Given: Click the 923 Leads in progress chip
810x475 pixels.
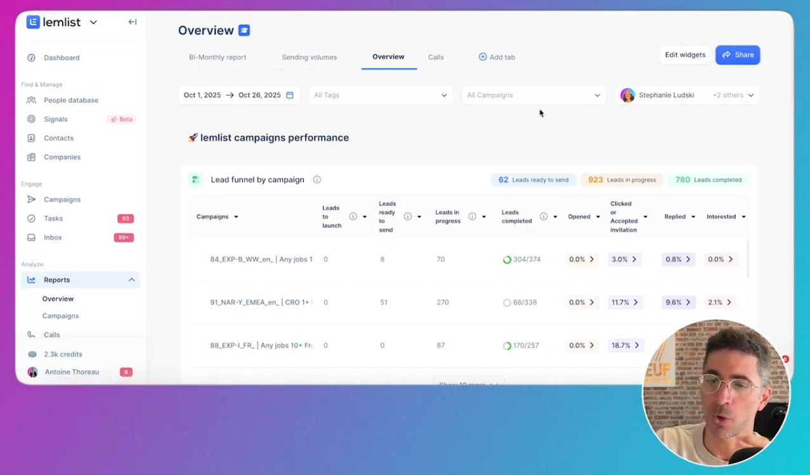Looking at the screenshot, I should tap(622, 179).
